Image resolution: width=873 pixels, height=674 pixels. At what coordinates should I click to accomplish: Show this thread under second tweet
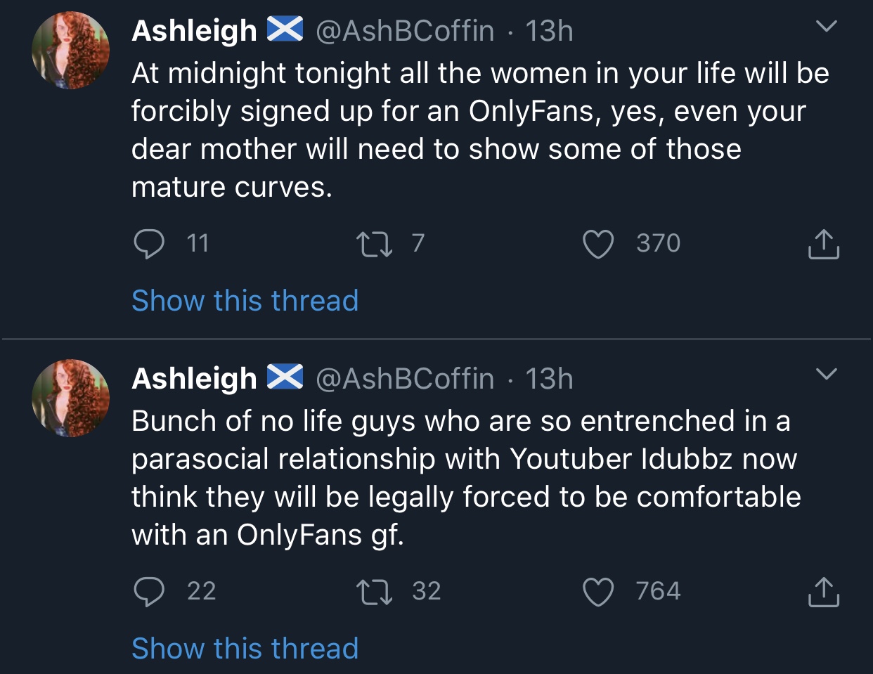tap(245, 648)
